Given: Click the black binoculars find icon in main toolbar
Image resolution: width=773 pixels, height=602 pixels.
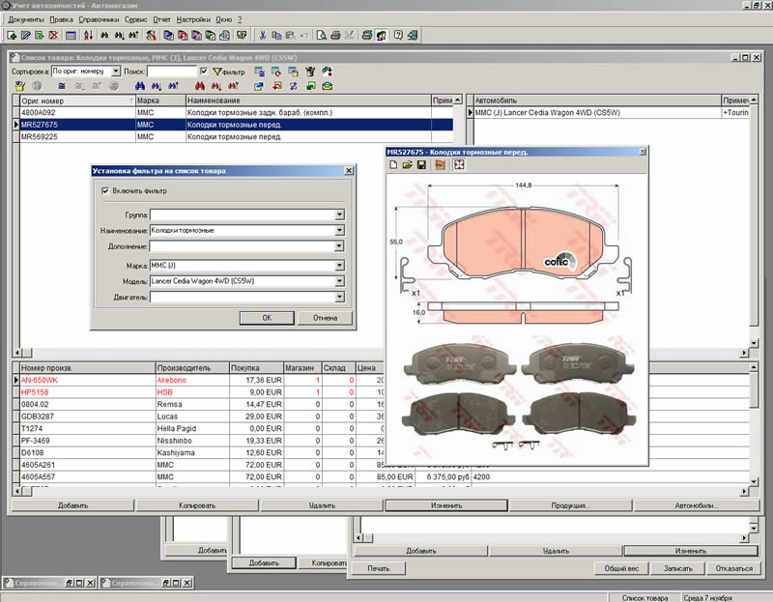Looking at the screenshot, I should click(x=104, y=35).
